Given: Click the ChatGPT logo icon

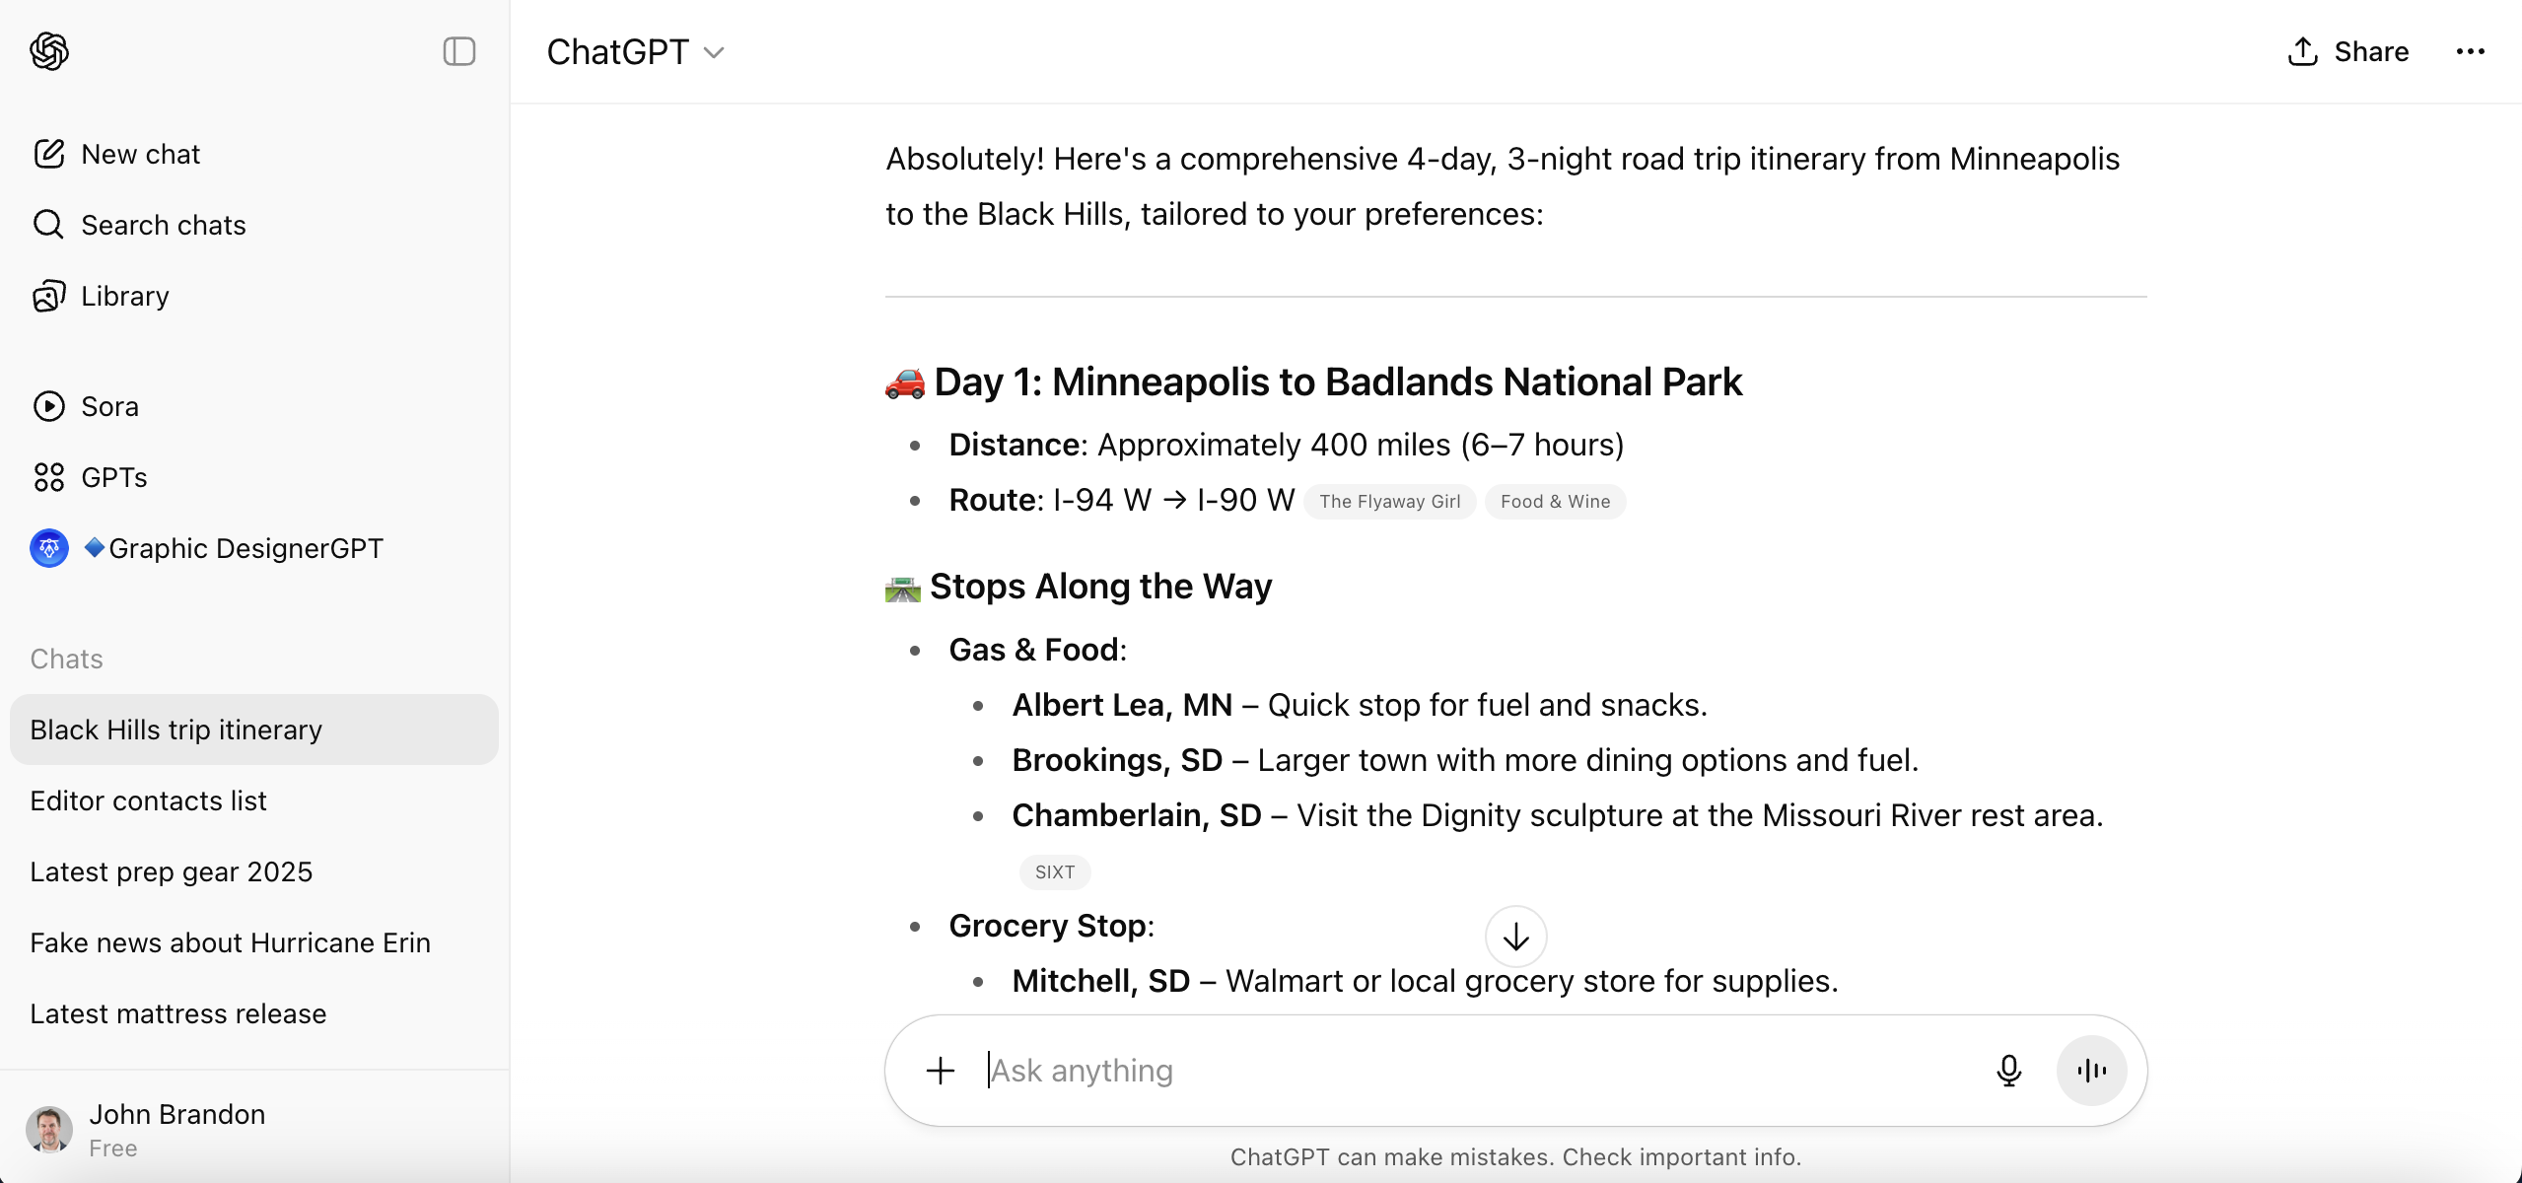Looking at the screenshot, I should pos(49,51).
